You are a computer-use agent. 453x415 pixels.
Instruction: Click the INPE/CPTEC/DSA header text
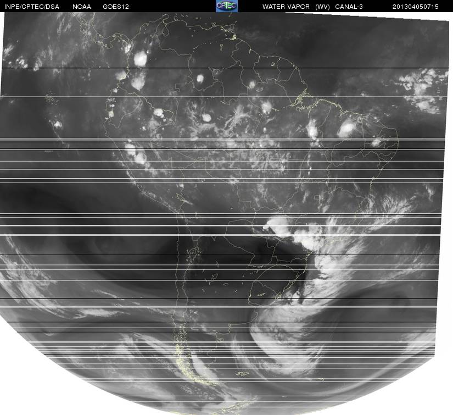(x=32, y=7)
